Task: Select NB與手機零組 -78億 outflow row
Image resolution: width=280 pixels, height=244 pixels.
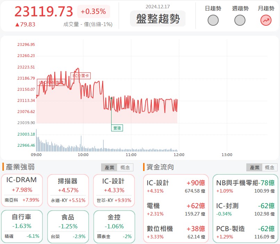Action: pos(245,187)
